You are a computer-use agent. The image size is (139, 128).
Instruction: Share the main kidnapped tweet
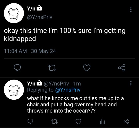(122, 68)
